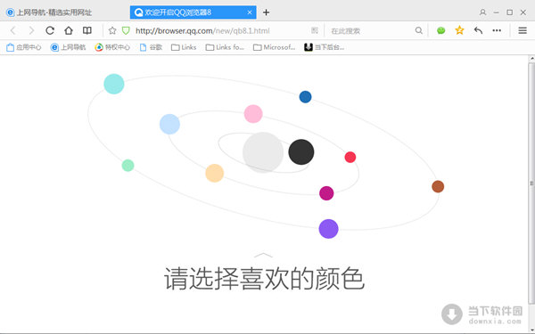The width and height of the screenshot is (535, 334).
Task: Bookmark page with address bar star
Action: (112, 31)
